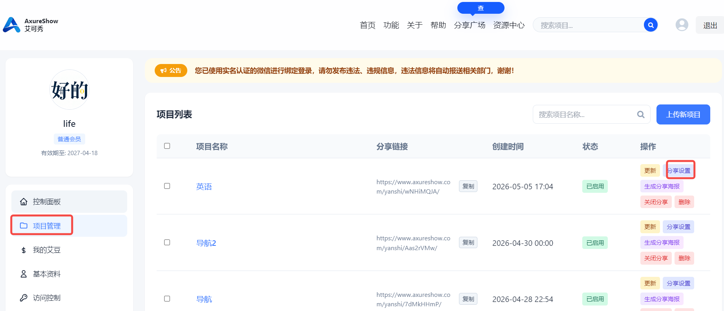Check the box for the 导航2 project
The width and height of the screenshot is (724, 311).
coord(167,243)
